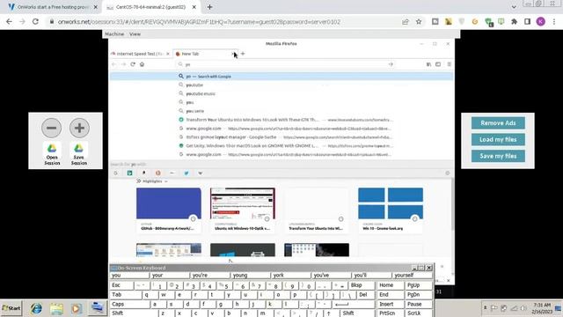The image size is (563, 317).
Task: Open a new Chrome tab
Action: (x=209, y=7)
